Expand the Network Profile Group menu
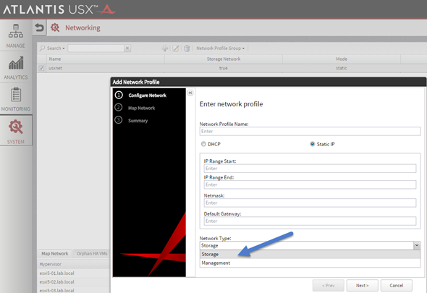 pyautogui.click(x=220, y=48)
